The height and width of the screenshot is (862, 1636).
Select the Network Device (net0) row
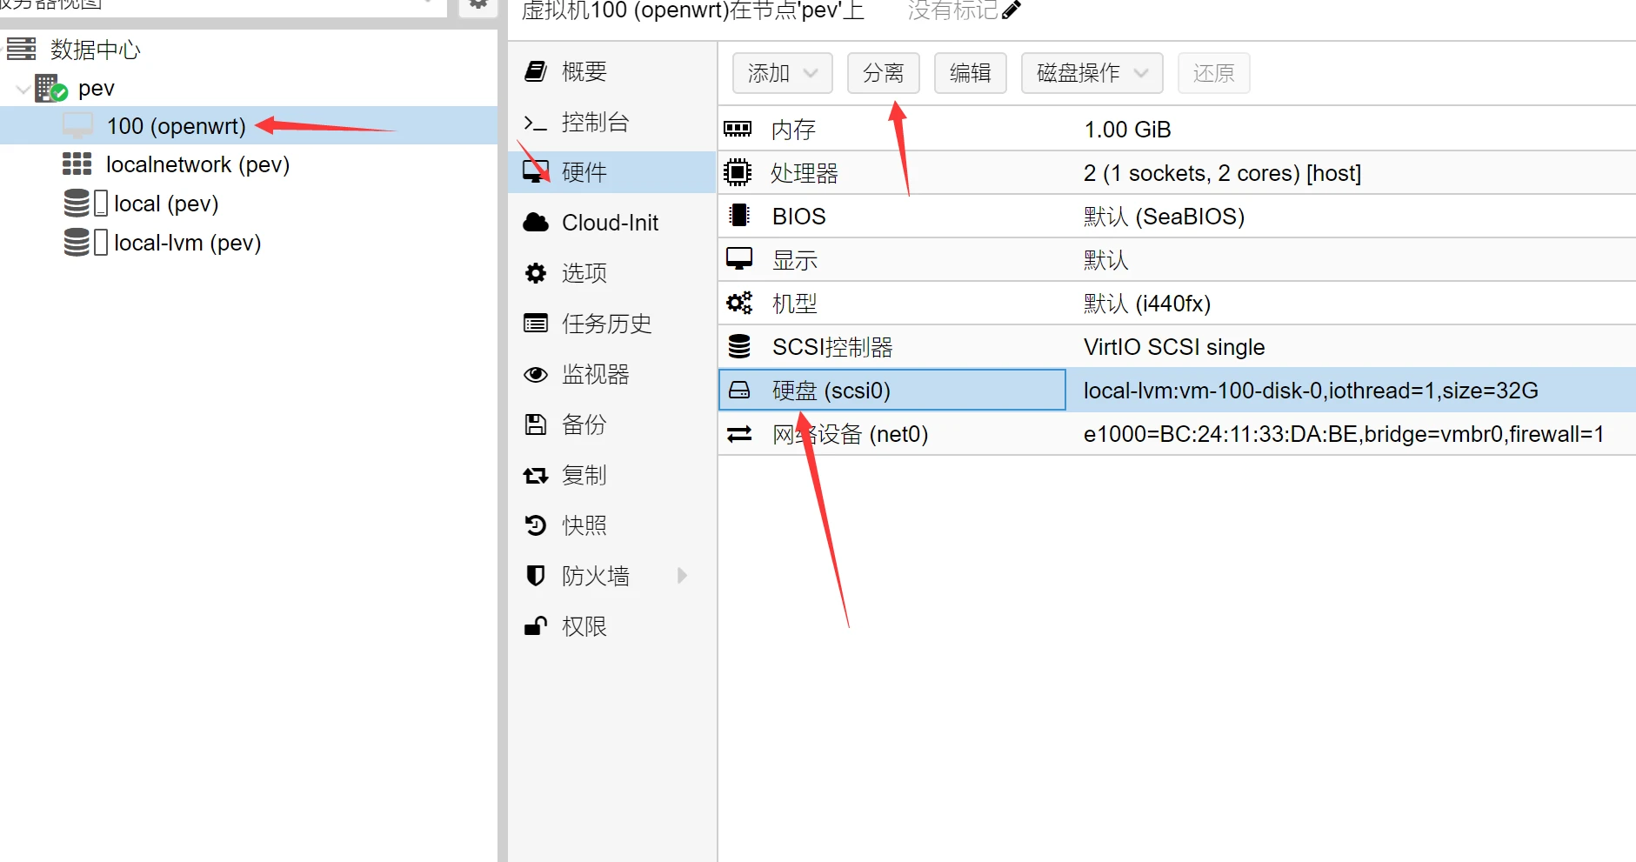[x=1177, y=433]
